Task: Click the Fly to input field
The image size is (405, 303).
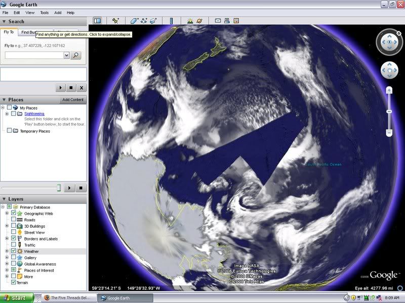Action: (34, 55)
